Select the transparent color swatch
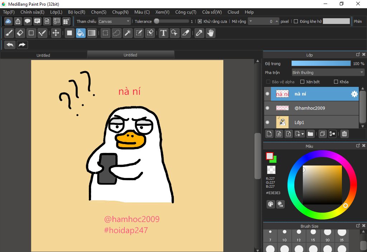This screenshot has height=252, width=367. tap(271, 170)
